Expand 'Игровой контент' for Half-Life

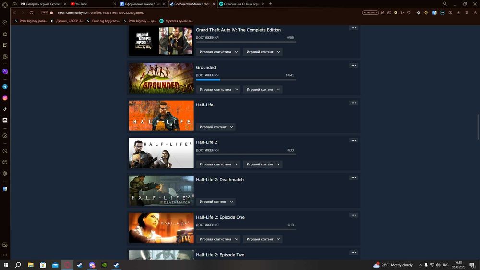[x=216, y=127]
